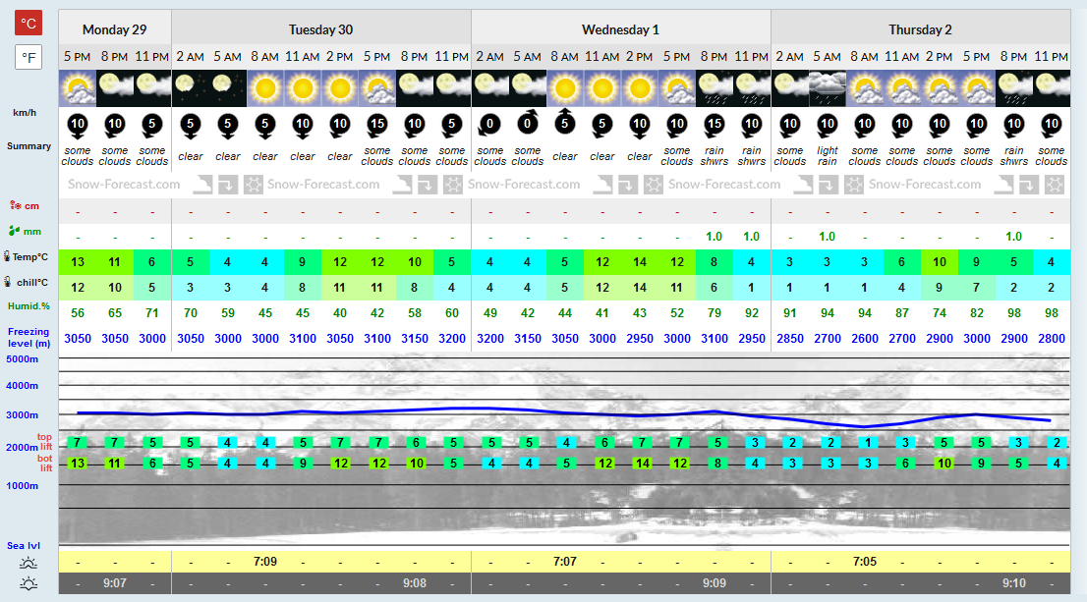Click the first Snow-Forecast.com watermark link
This screenshot has width=1087, height=602.
[124, 185]
